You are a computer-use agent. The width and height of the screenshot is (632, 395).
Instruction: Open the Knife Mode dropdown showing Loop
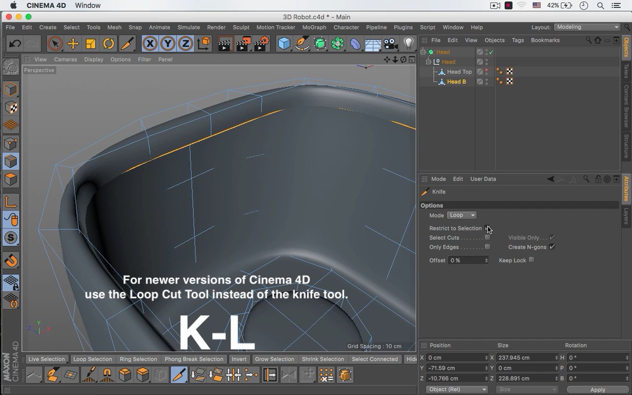462,215
